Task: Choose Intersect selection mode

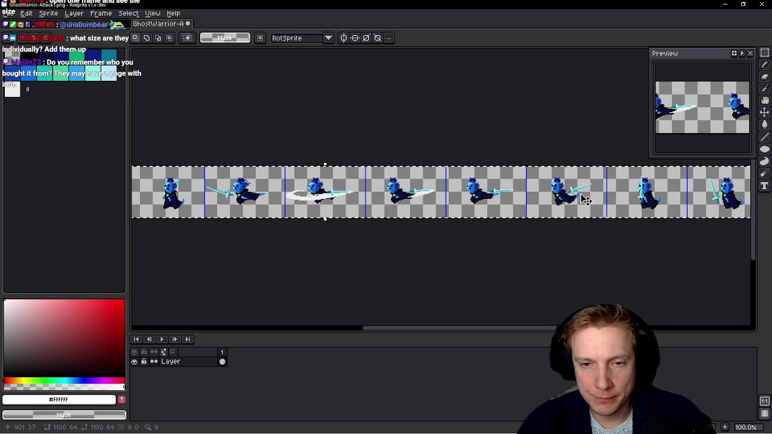Action: tap(169, 38)
